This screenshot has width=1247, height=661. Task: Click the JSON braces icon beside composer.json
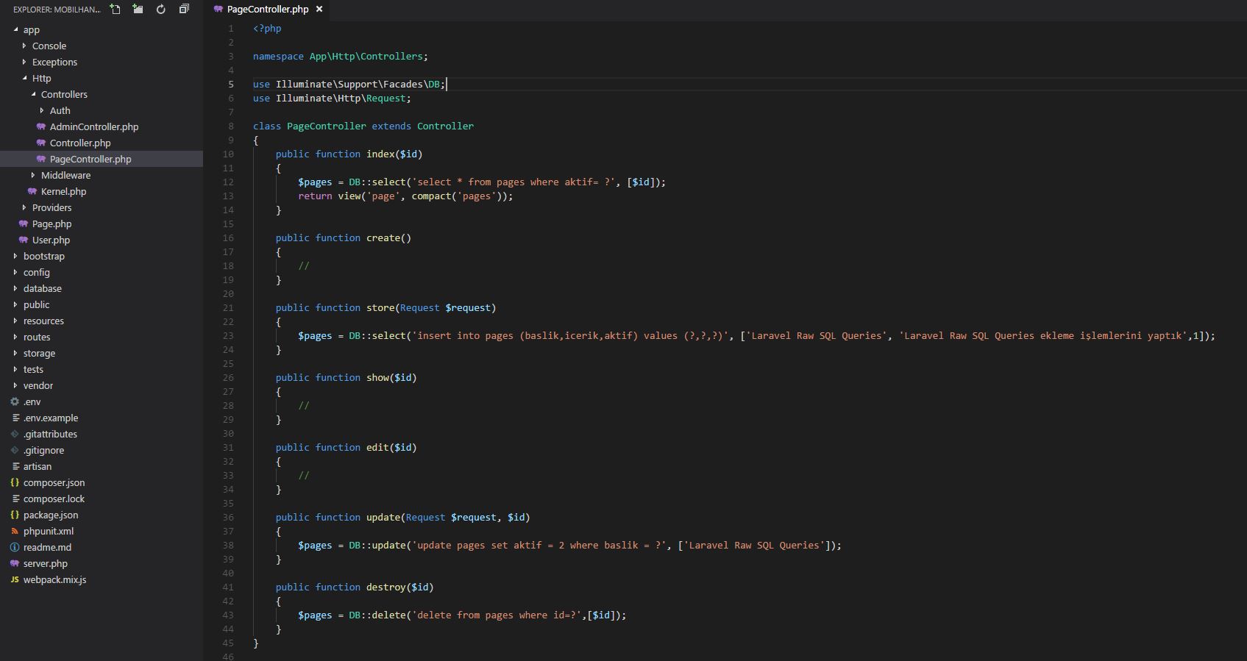point(15,482)
